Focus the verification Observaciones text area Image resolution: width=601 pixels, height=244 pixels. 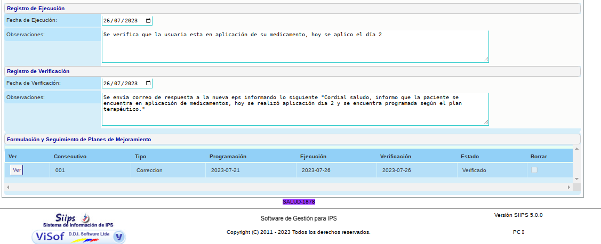295,109
